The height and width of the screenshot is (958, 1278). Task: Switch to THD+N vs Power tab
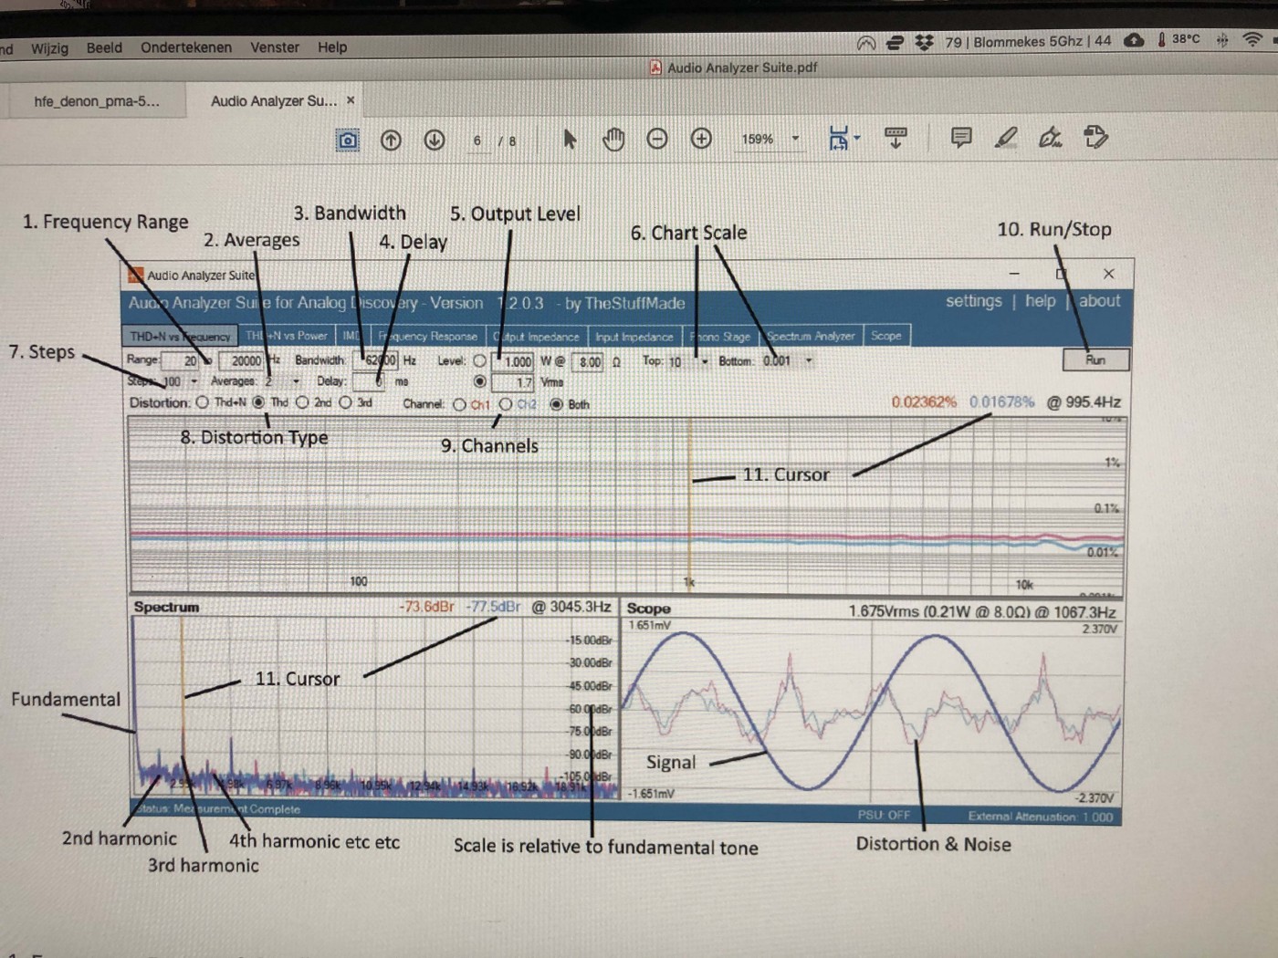coord(287,336)
